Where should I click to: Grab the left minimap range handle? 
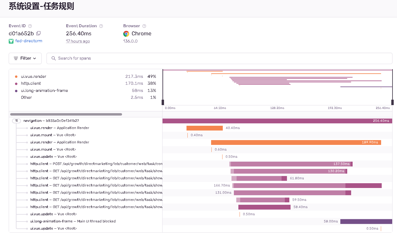[x=163, y=102]
